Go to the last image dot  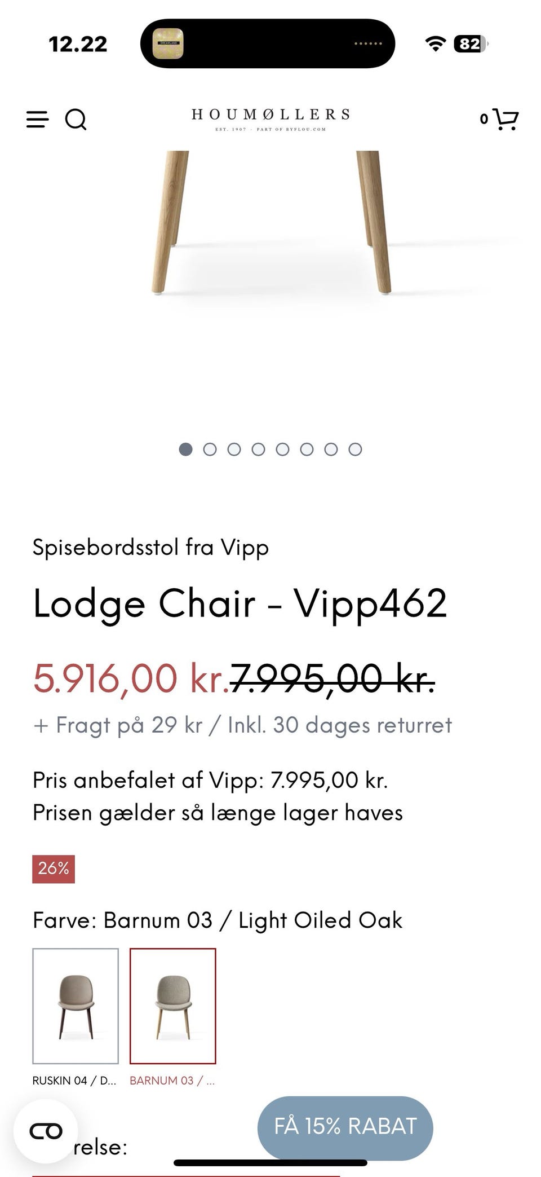tap(355, 449)
